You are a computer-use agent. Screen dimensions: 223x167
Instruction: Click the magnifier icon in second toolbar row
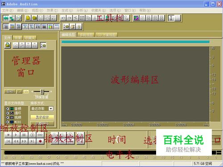[x=31, y=27]
